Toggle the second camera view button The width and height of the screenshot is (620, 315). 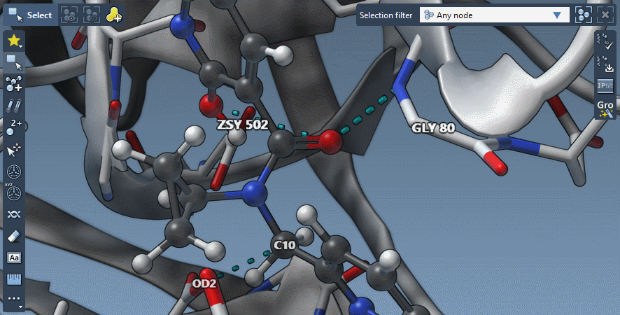coord(91,15)
